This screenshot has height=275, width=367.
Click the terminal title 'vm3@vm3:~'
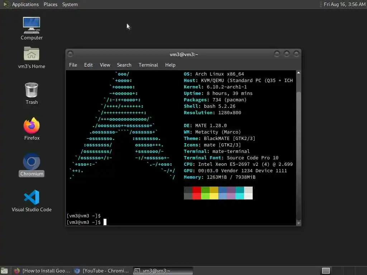tap(184, 54)
